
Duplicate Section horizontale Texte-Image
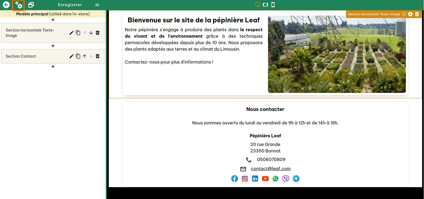(78, 33)
